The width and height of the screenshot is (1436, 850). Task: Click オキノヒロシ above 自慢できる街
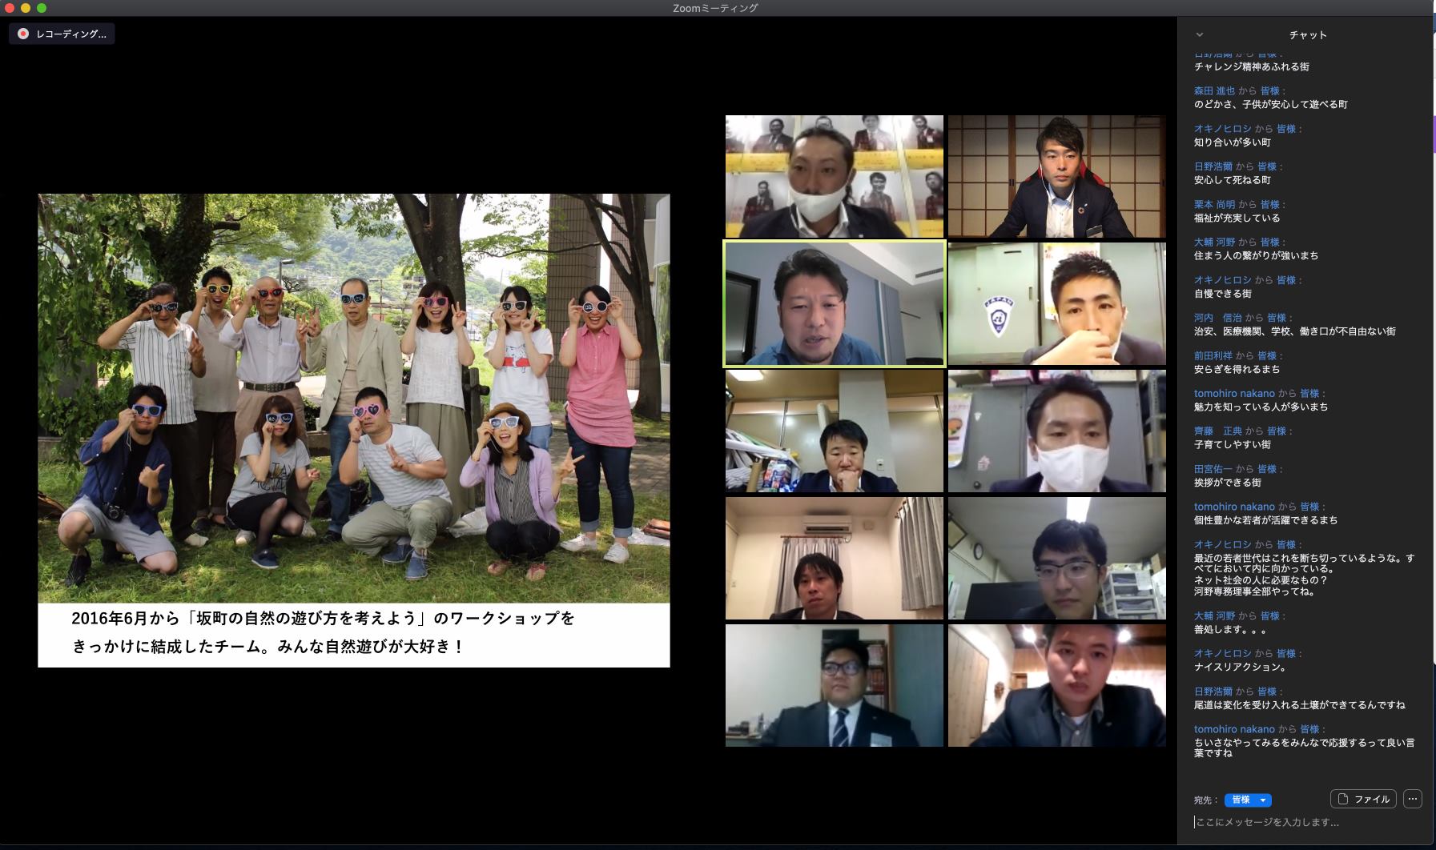click(x=1222, y=280)
